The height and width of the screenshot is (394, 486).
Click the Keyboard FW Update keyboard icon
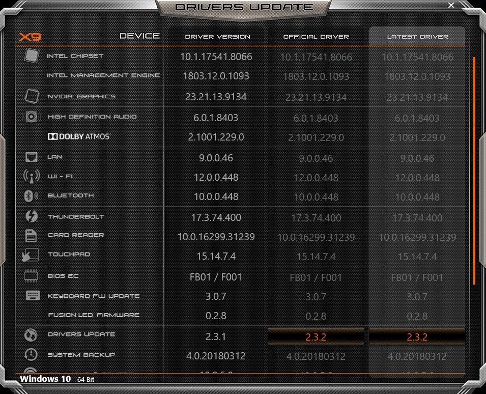pos(33,295)
